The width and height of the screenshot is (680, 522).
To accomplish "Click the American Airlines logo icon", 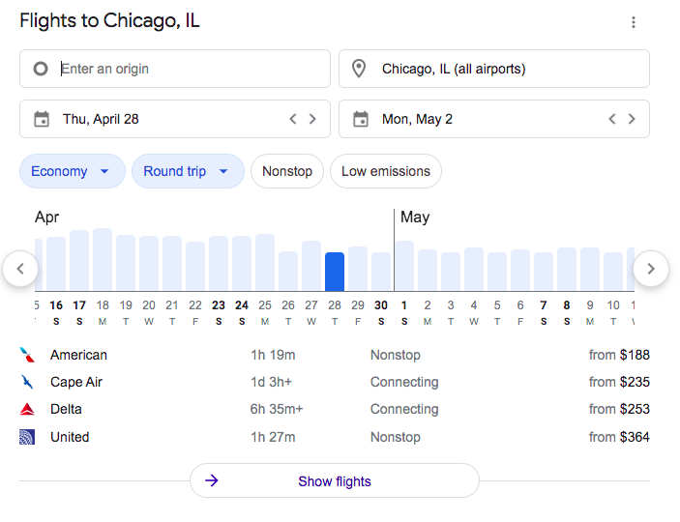I will click(27, 355).
